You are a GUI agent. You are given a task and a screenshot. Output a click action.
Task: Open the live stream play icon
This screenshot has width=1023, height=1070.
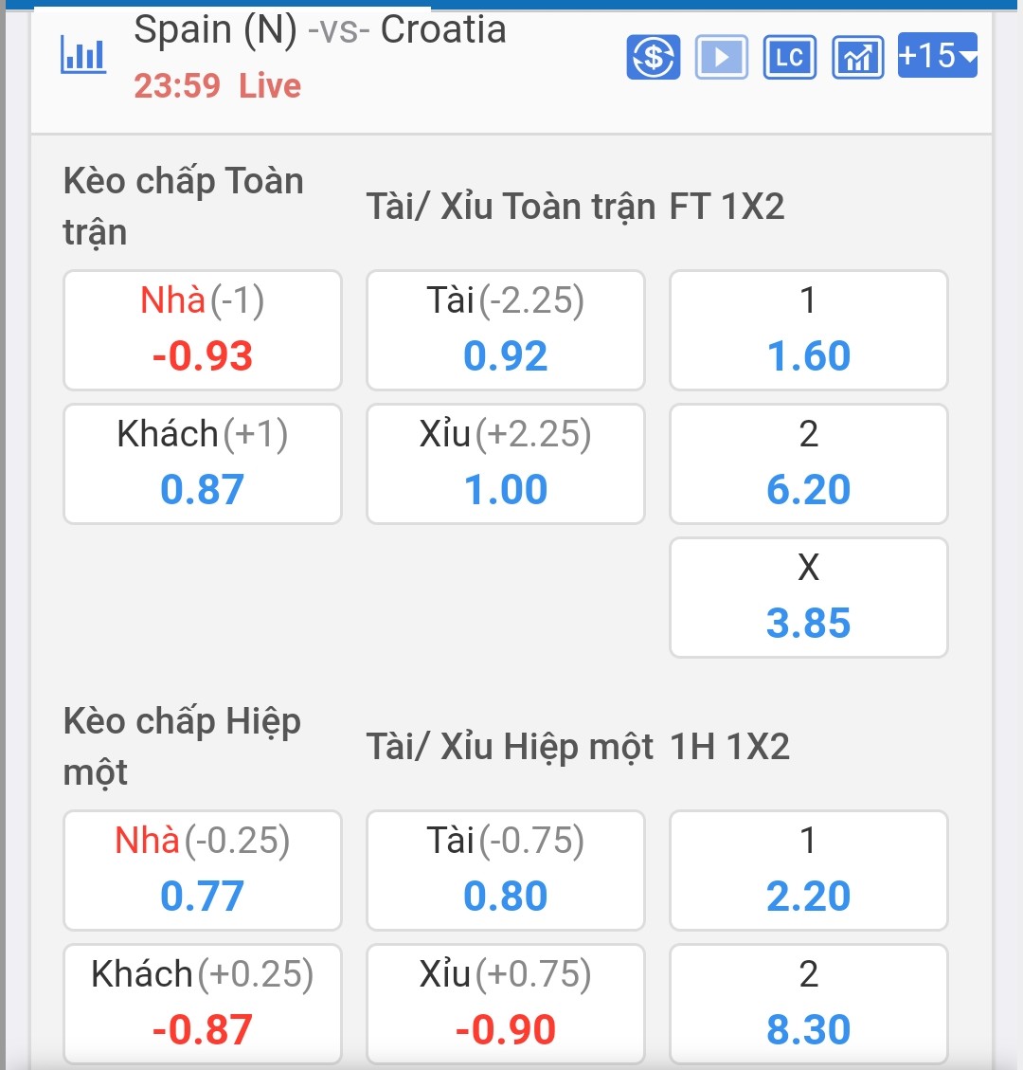pyautogui.click(x=721, y=57)
